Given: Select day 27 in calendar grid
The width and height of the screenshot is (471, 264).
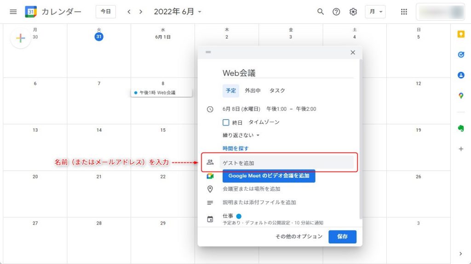Looking at the screenshot, I should pos(35,223).
